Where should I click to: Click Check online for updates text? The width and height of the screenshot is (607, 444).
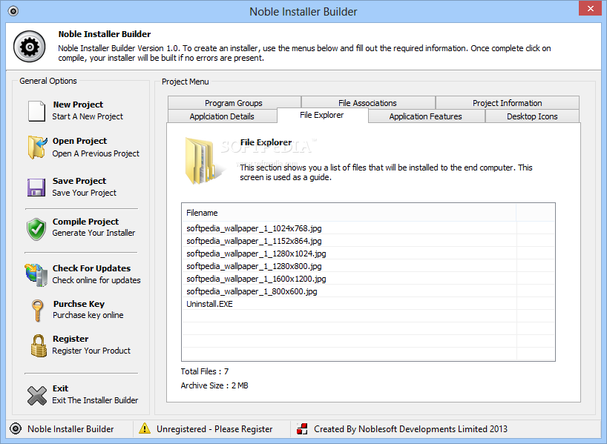[x=96, y=280]
